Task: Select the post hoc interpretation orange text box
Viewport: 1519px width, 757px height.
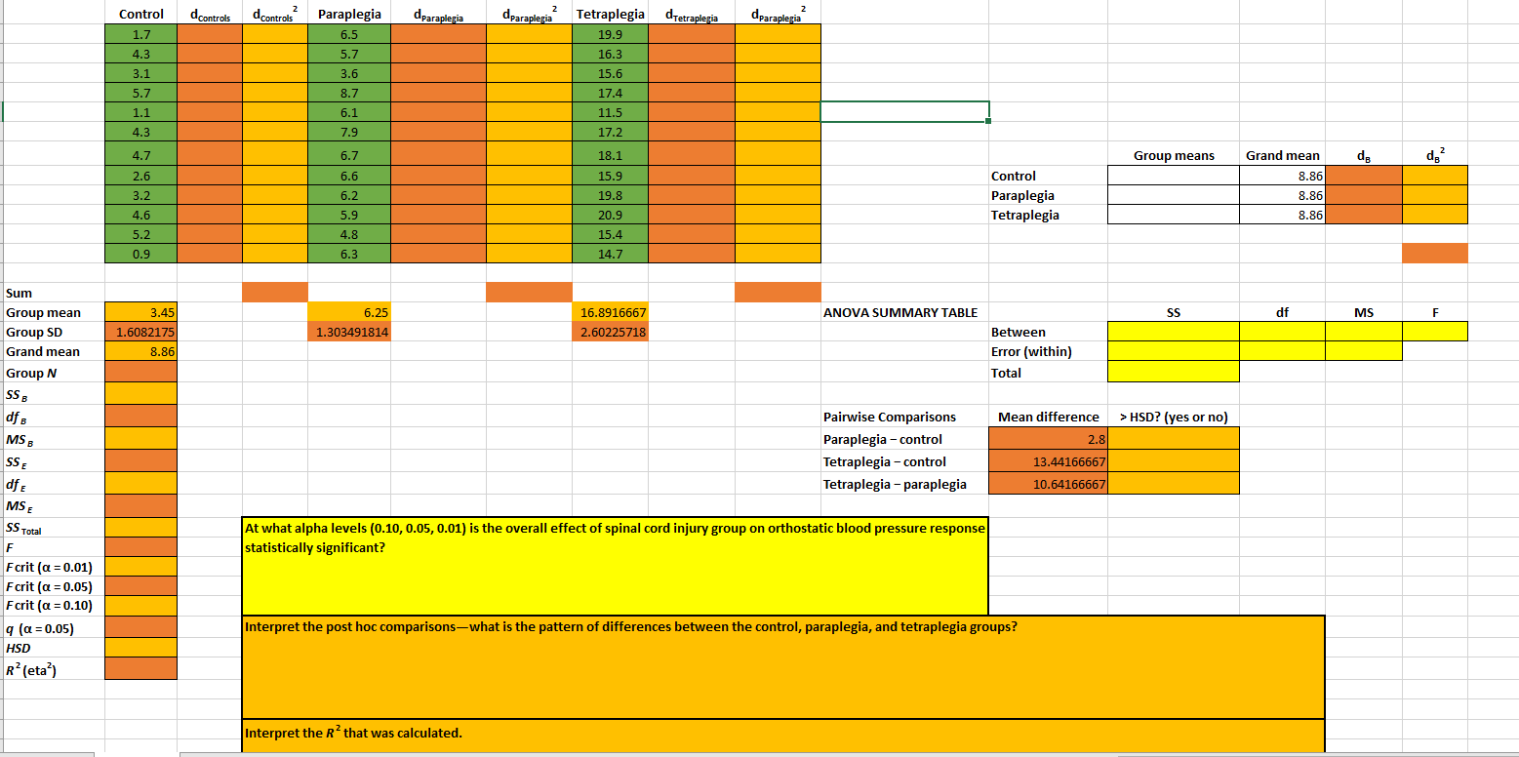Action: point(780,666)
